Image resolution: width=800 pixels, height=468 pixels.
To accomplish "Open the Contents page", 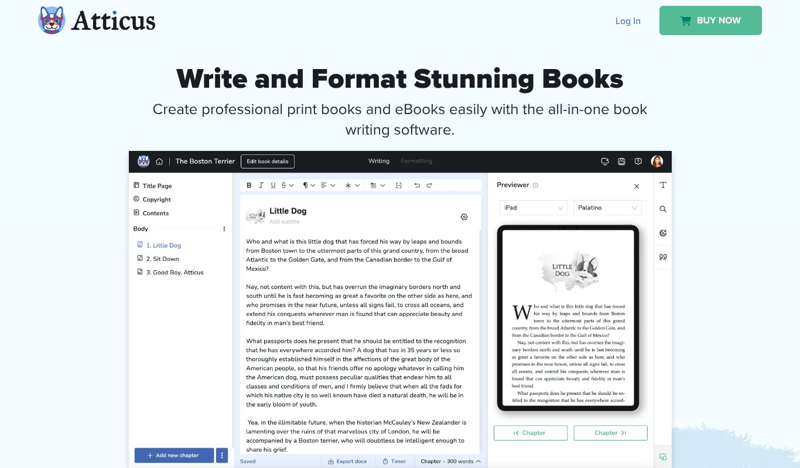I will pos(151,214).
